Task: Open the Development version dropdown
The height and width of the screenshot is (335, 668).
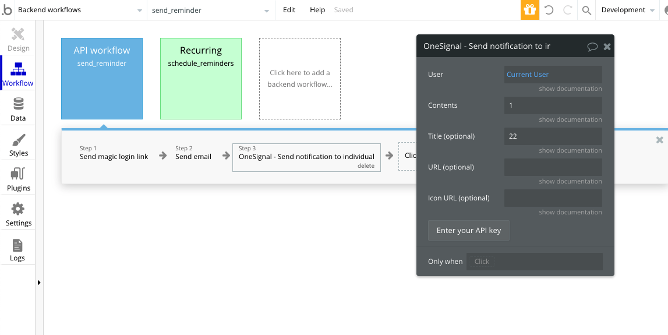Action: coord(628,10)
